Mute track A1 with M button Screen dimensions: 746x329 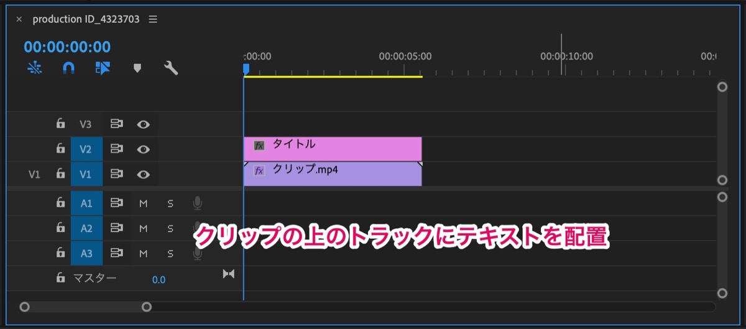click(144, 203)
